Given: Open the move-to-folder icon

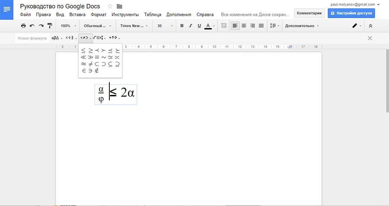Looking at the screenshot, I should 119,6.
